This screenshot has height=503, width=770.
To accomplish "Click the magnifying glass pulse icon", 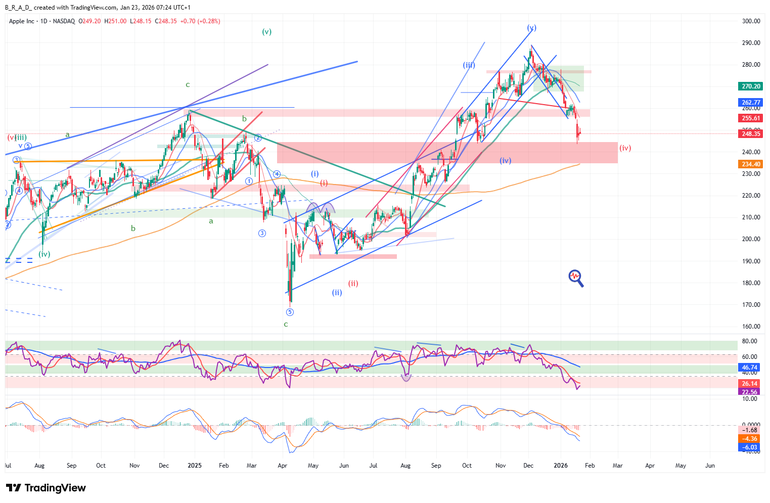I will pyautogui.click(x=576, y=277).
